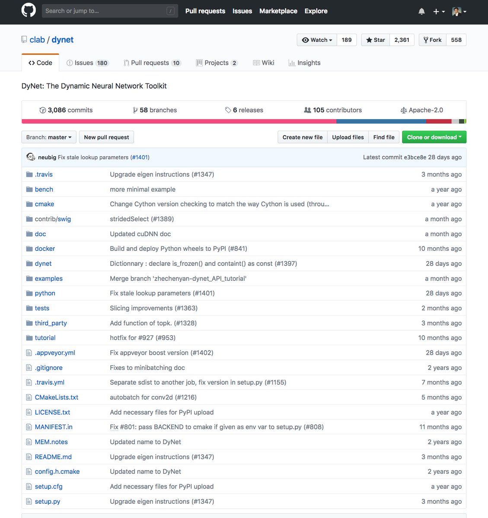Screen dimensions: 488x518
Task: Open latest commit hash e3bce8e
Action: point(415,158)
